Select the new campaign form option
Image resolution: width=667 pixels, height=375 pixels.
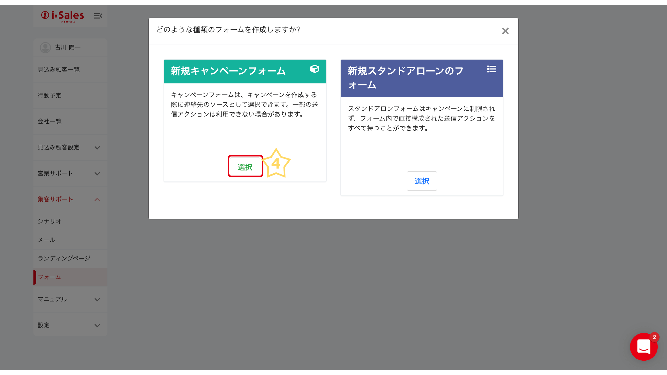[245, 167]
